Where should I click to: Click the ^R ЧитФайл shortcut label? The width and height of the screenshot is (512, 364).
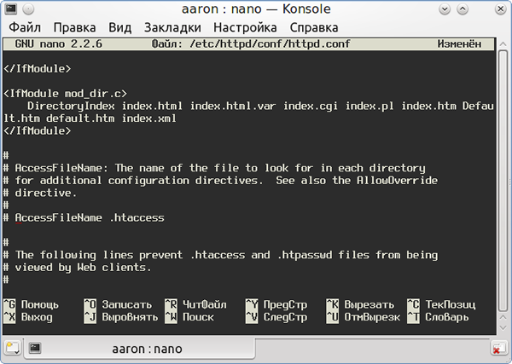[196, 304]
